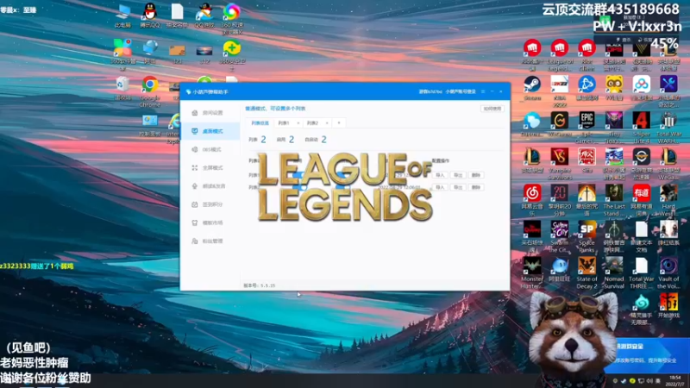The width and height of the screenshot is (690, 388).
Task: Click 删除 in the 列表1 row
Action: 476,175
